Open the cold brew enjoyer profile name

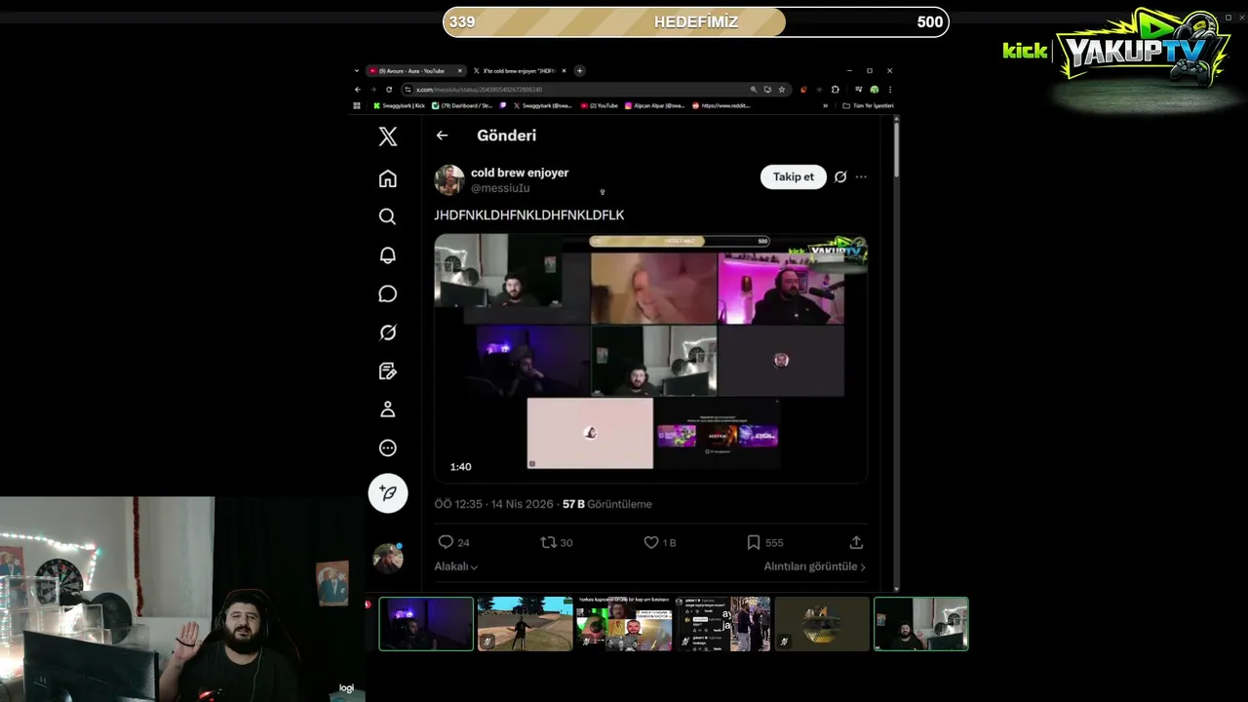[x=520, y=173]
